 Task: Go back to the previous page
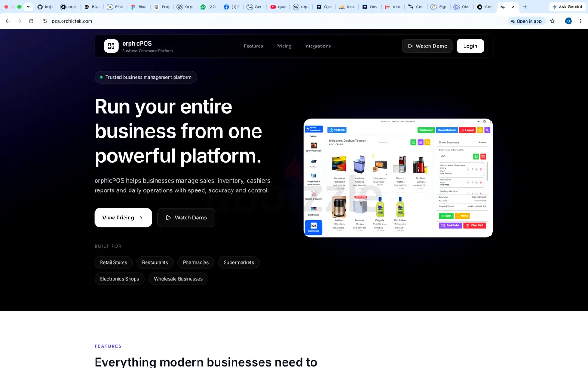7,21
